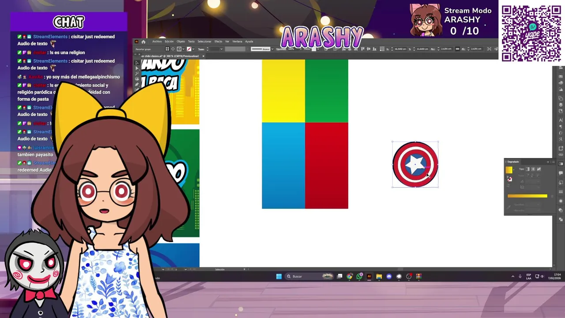Open the Appearance sun icon in right dock
Image resolution: width=565 pixels, height=318 pixels.
(561, 201)
